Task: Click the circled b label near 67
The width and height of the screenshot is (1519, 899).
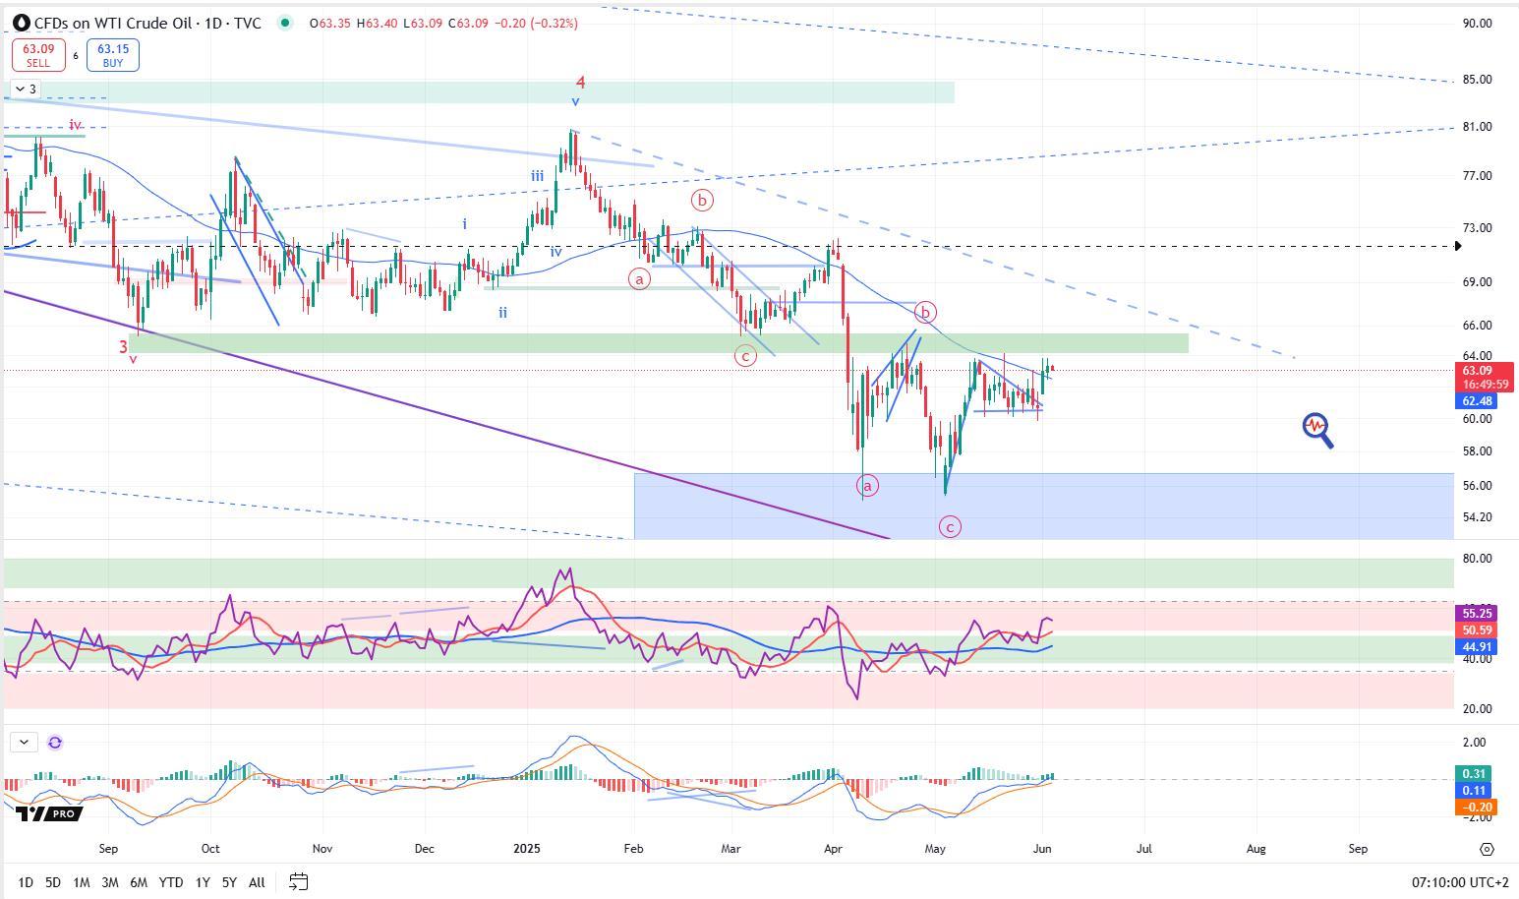Action: [925, 314]
